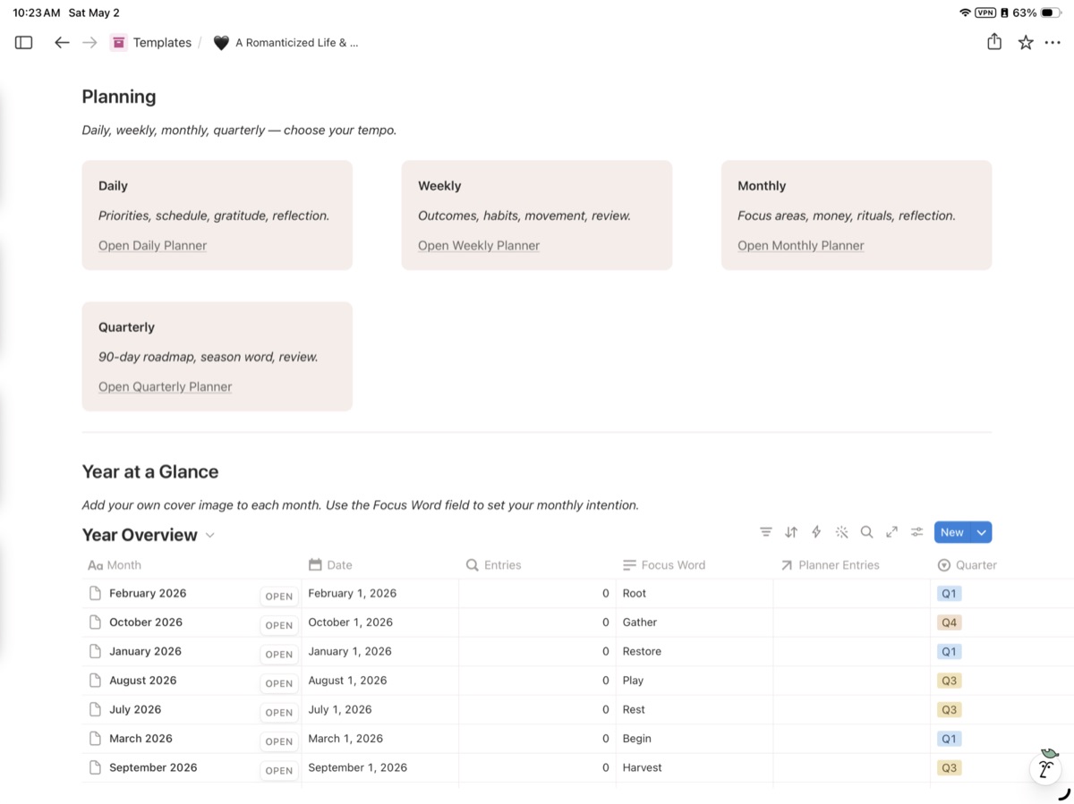Open the view settings sliders icon
The width and height of the screenshot is (1074, 804).
click(917, 532)
